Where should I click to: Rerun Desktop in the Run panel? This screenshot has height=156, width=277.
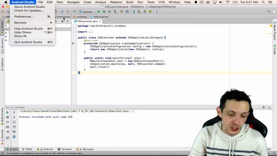tap(8, 112)
